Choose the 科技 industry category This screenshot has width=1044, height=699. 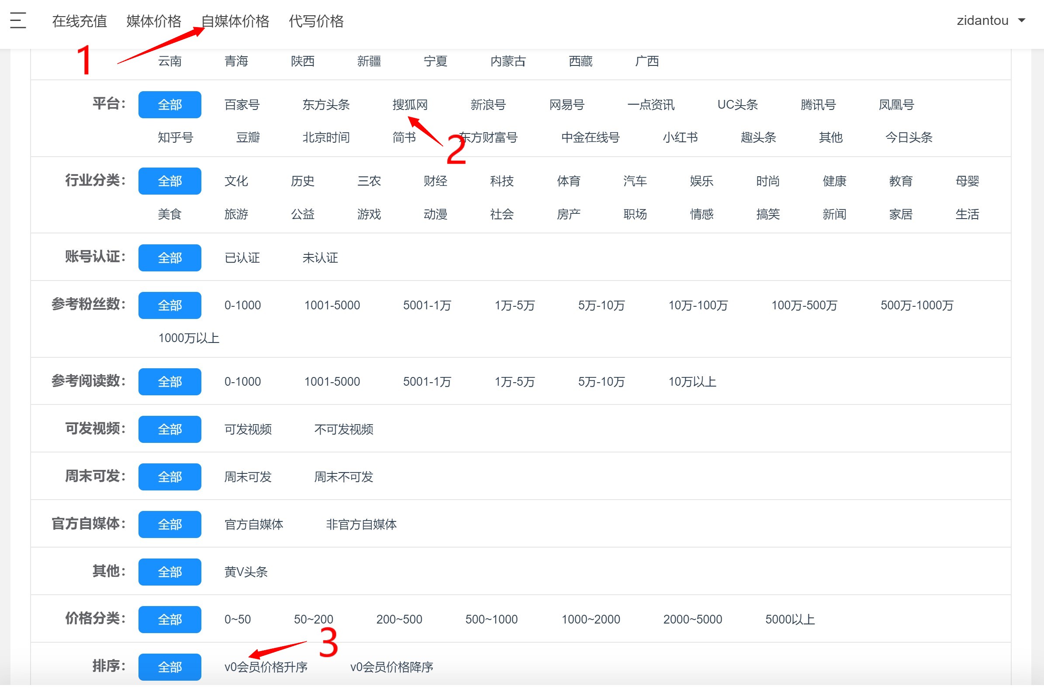[x=502, y=181]
